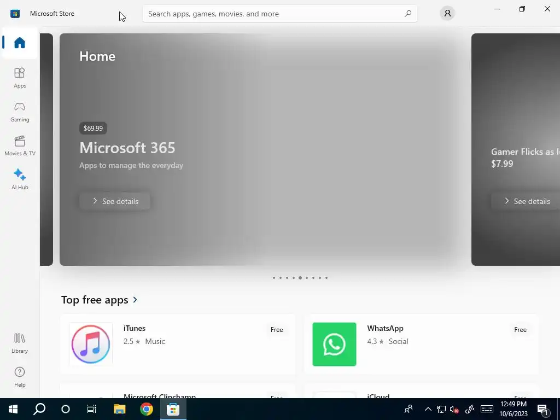The width and height of the screenshot is (560, 420).
Task: Open the iTunes app icon
Action: [x=91, y=345]
